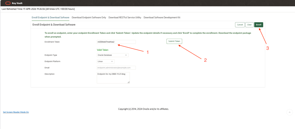
Task: Click the Key Vault title text
Action: coord(17,3)
